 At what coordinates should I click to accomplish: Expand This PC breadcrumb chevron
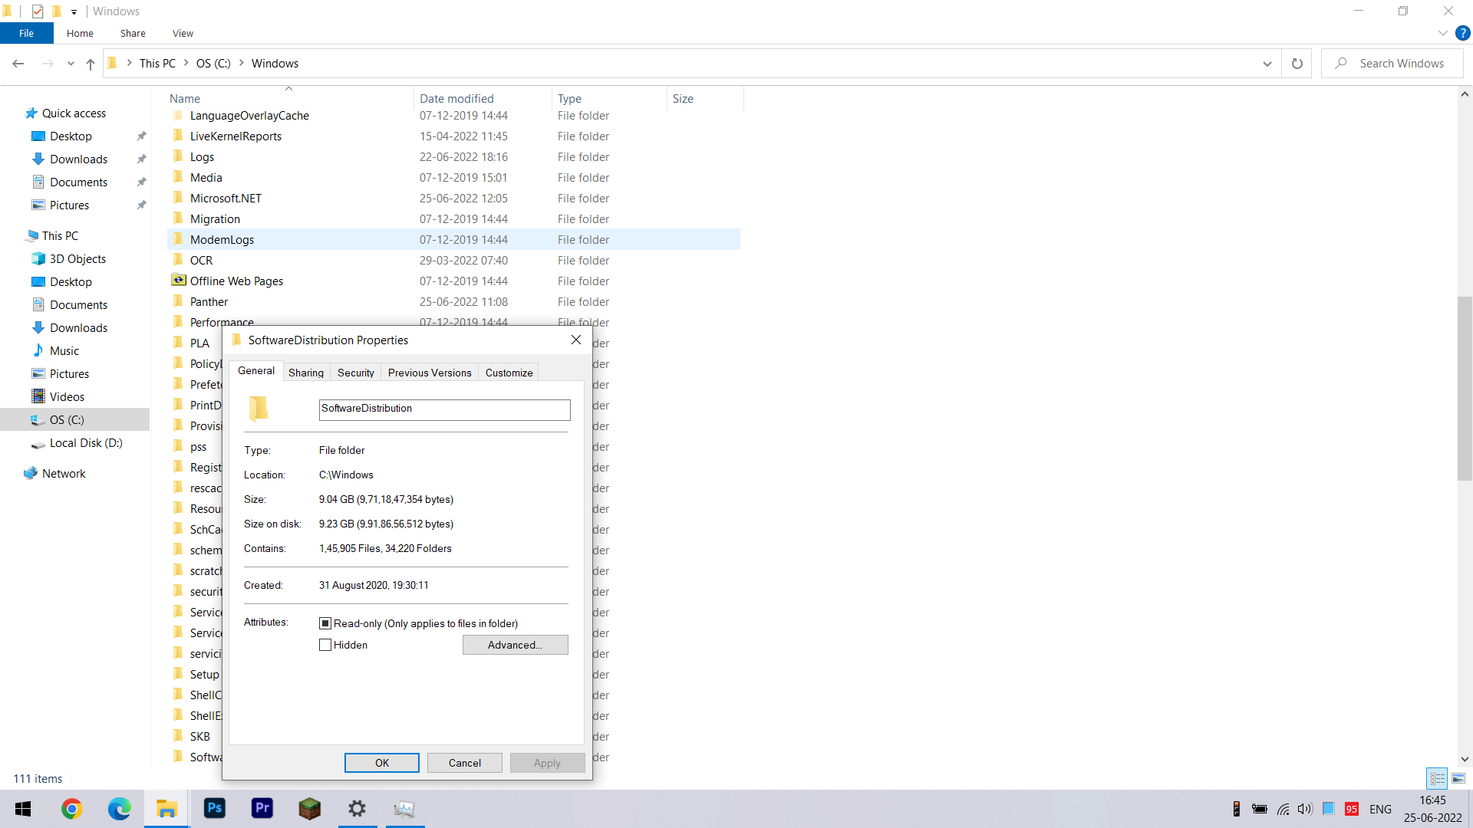click(x=186, y=63)
